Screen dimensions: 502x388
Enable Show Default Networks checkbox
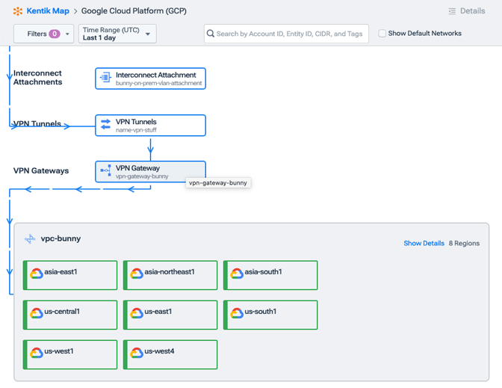click(x=382, y=34)
